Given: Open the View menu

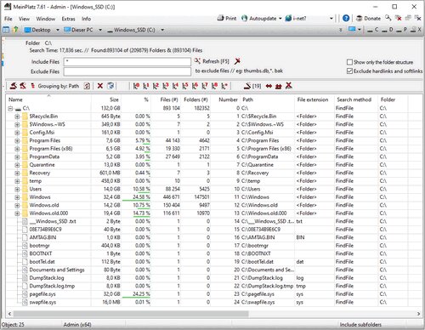Looking at the screenshot, I should click(x=24, y=19).
